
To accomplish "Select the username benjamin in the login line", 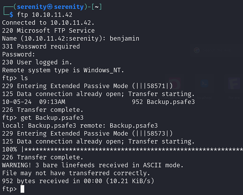I will coord(125,39).
